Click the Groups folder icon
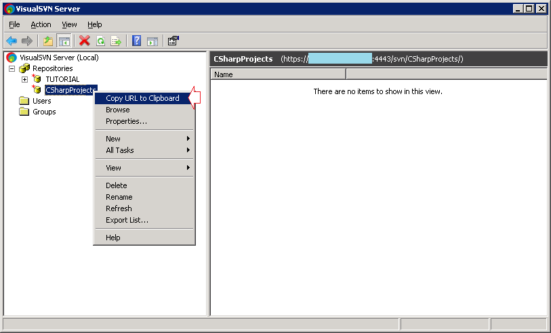Viewport: 551px width, 333px height. coord(24,112)
